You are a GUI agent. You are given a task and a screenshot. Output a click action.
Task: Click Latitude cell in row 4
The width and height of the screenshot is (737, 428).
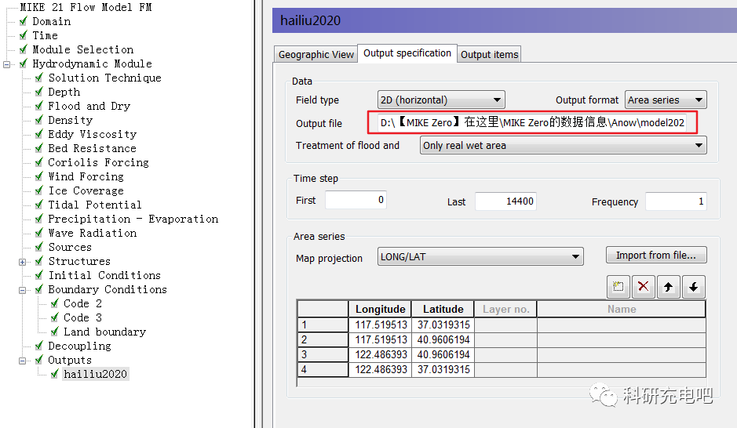point(443,370)
